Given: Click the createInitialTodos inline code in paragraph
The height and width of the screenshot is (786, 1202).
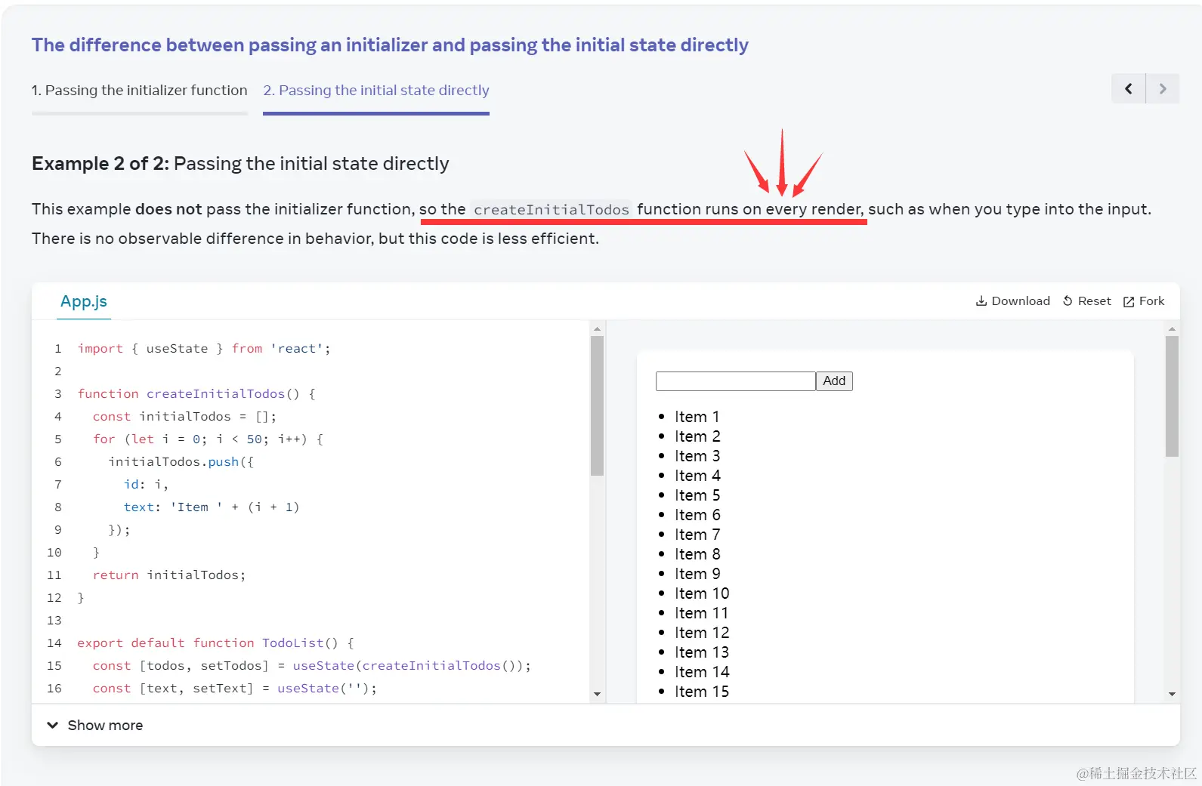Looking at the screenshot, I should pyautogui.click(x=552, y=209).
